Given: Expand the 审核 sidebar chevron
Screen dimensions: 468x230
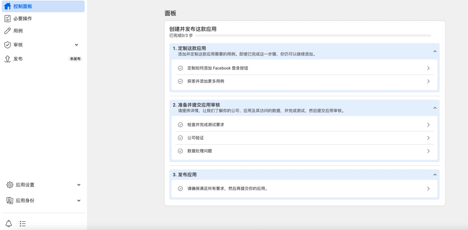Looking at the screenshot, I should pyautogui.click(x=77, y=45).
